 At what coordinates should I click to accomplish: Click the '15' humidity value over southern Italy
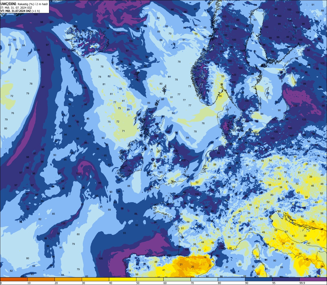pos(307,259)
